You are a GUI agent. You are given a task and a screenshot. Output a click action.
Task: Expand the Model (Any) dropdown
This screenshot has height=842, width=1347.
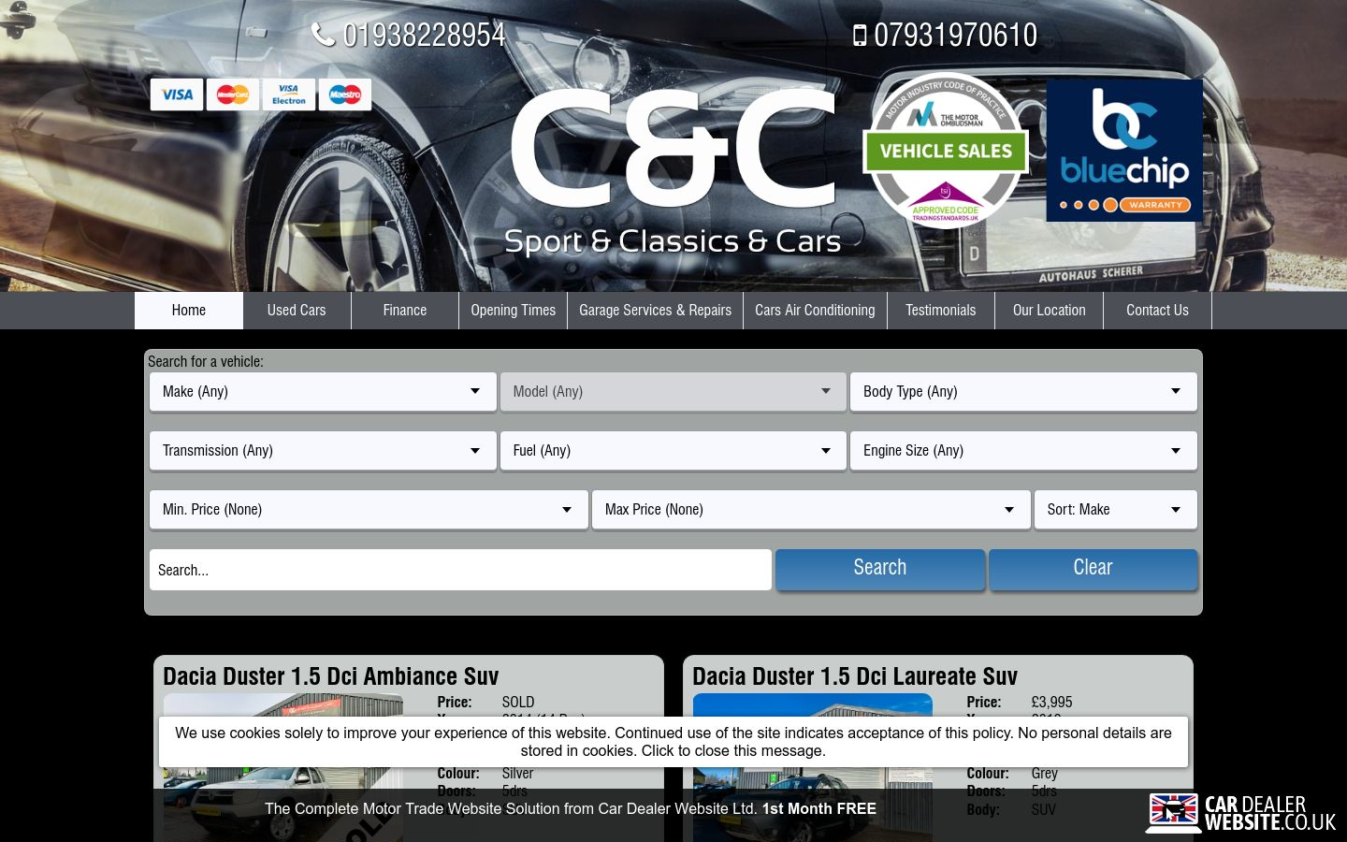pyautogui.click(x=673, y=392)
